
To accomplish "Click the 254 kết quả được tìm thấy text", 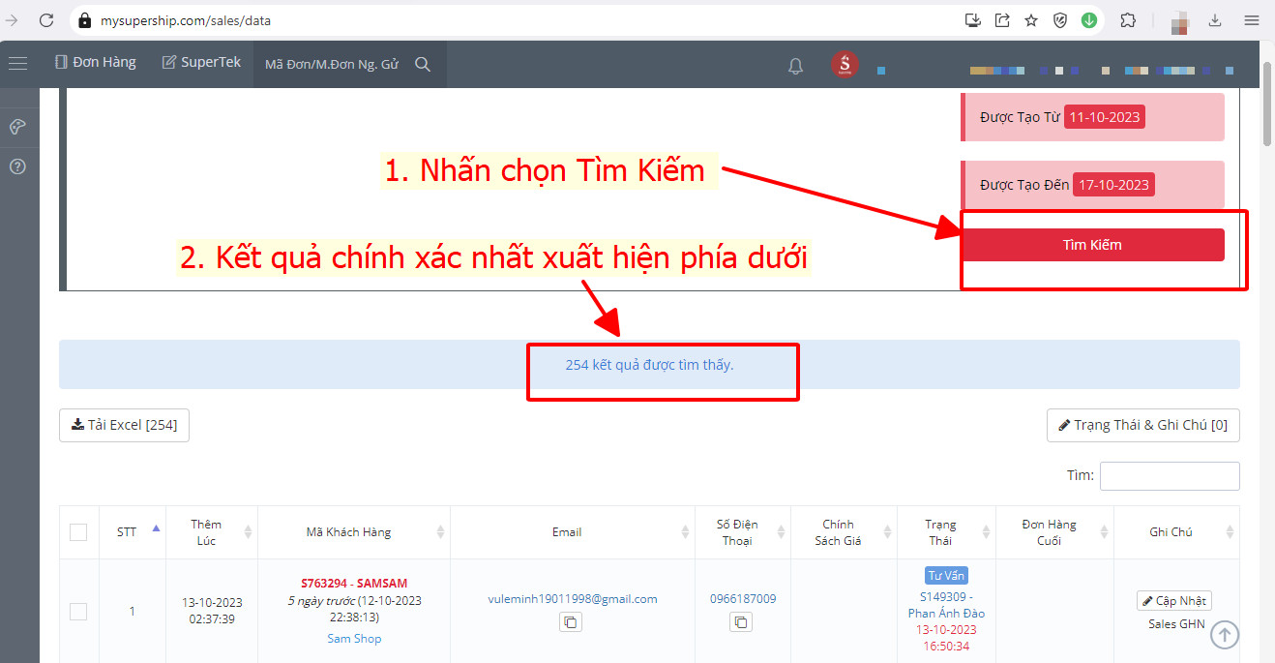I will tap(649, 365).
